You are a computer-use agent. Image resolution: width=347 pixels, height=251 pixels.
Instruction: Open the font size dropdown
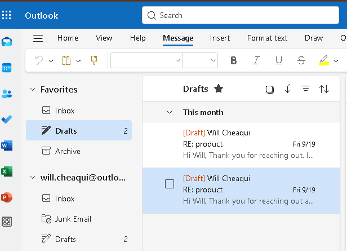coord(200,60)
